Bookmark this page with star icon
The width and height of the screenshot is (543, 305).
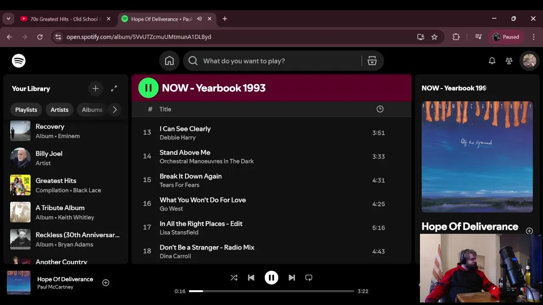[434, 37]
